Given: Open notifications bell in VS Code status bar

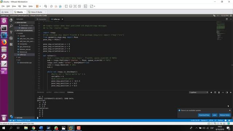Looking at the screenshot, I should (229, 120).
